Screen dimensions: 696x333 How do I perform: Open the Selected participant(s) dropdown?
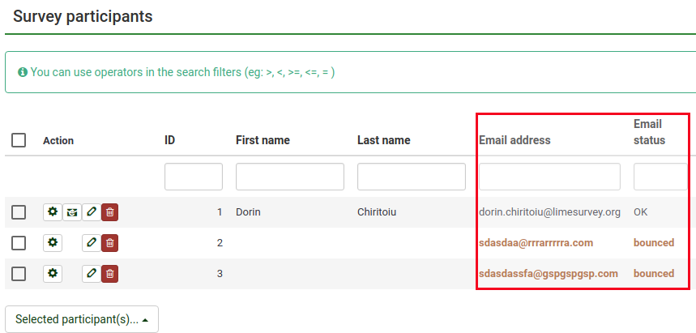[82, 319]
